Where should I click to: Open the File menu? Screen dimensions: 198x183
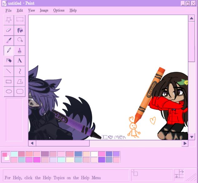coord(8,10)
